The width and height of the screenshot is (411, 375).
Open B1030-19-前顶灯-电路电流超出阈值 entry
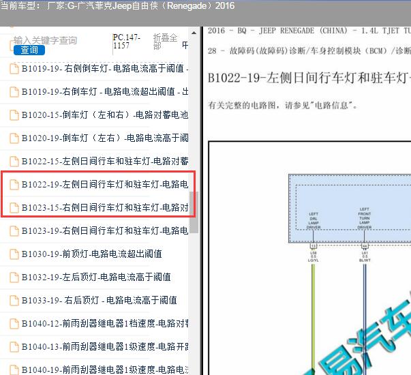[91, 254]
